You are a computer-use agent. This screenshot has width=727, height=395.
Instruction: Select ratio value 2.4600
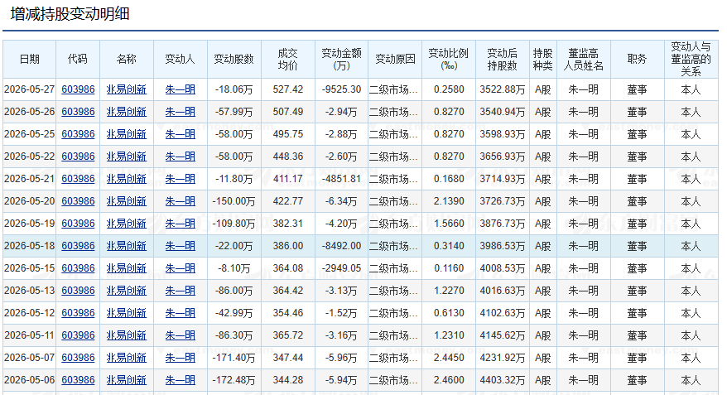[x=449, y=380]
